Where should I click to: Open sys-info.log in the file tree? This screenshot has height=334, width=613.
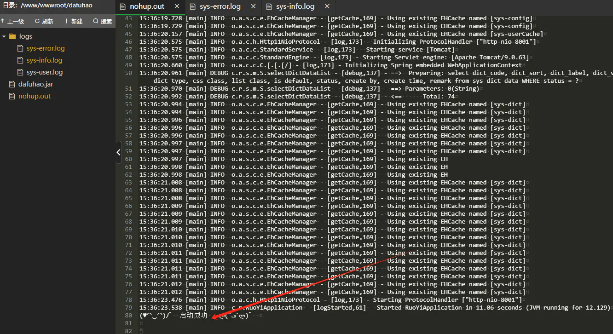[x=44, y=60]
